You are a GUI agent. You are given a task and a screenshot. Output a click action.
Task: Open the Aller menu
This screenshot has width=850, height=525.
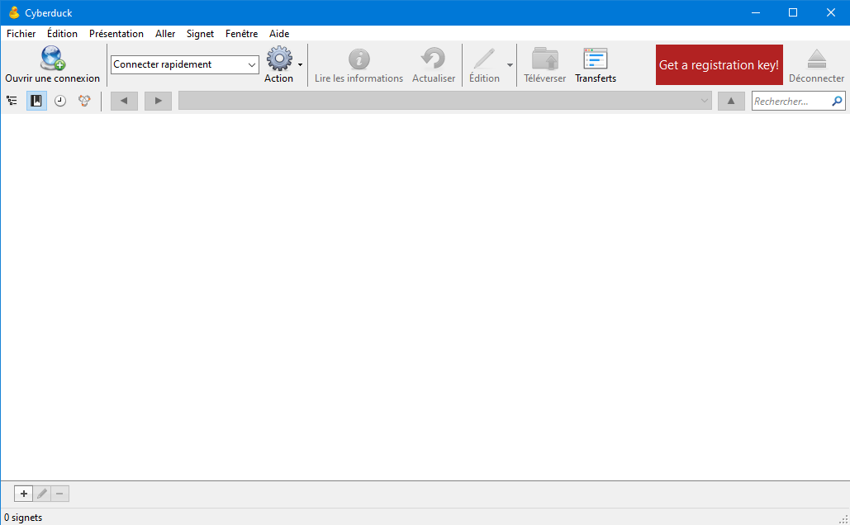[165, 34]
